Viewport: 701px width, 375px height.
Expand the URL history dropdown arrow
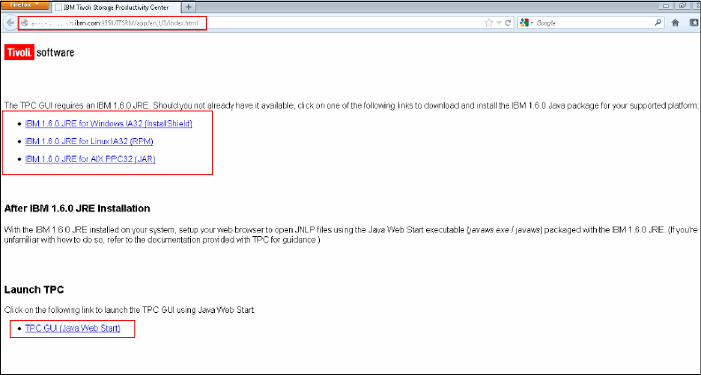point(499,22)
